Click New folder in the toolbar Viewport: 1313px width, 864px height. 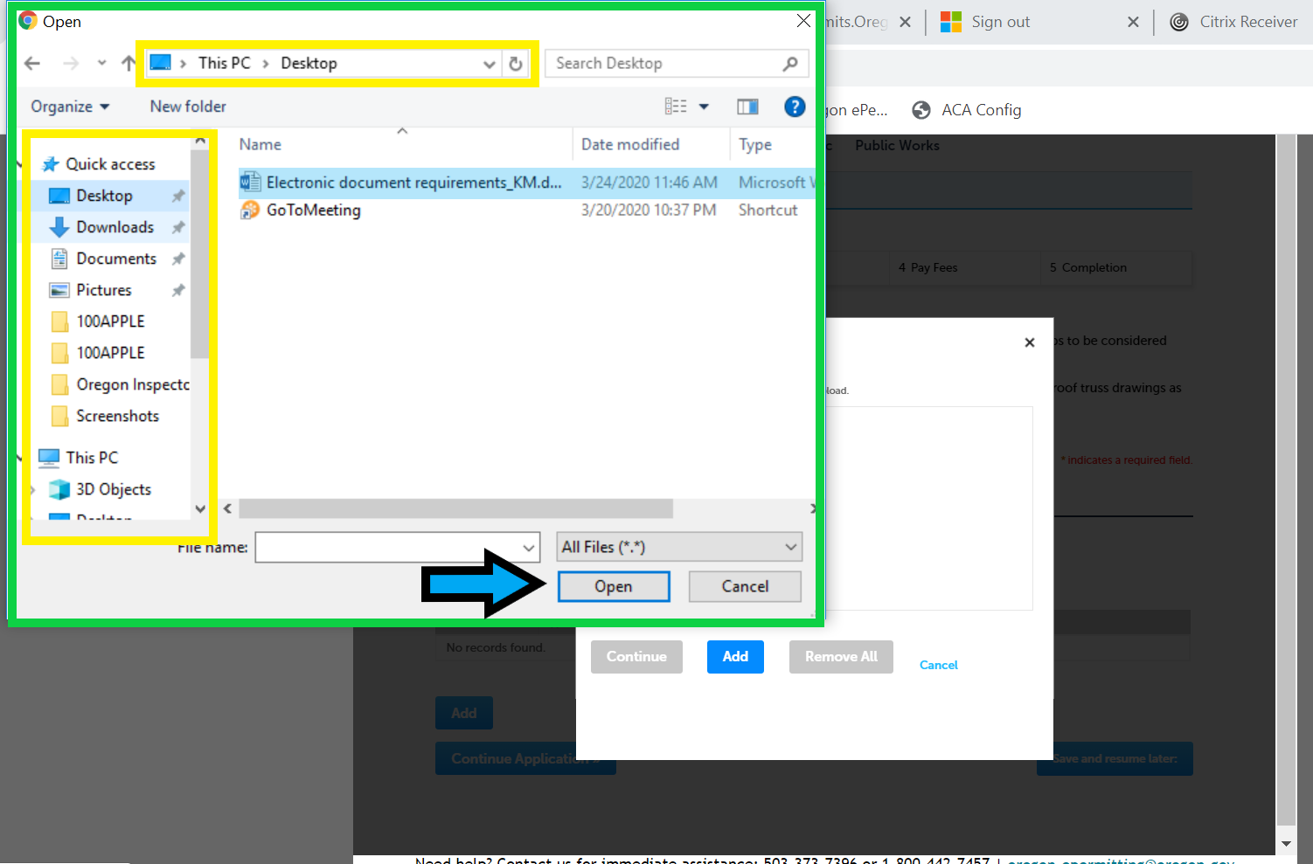point(188,107)
